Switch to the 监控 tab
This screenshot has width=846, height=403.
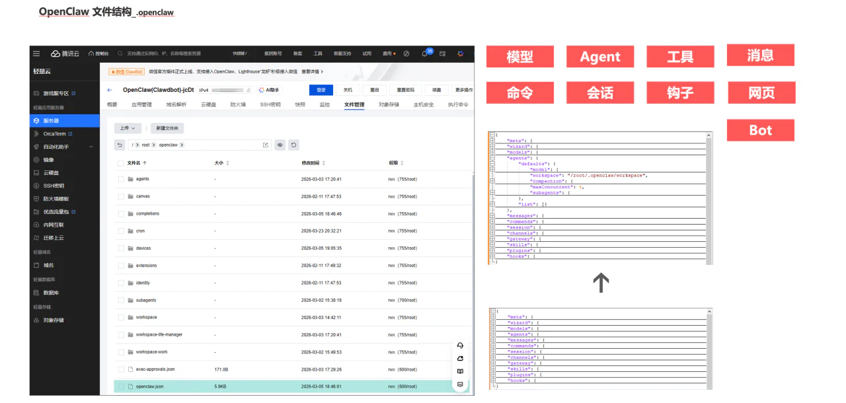pyautogui.click(x=325, y=104)
